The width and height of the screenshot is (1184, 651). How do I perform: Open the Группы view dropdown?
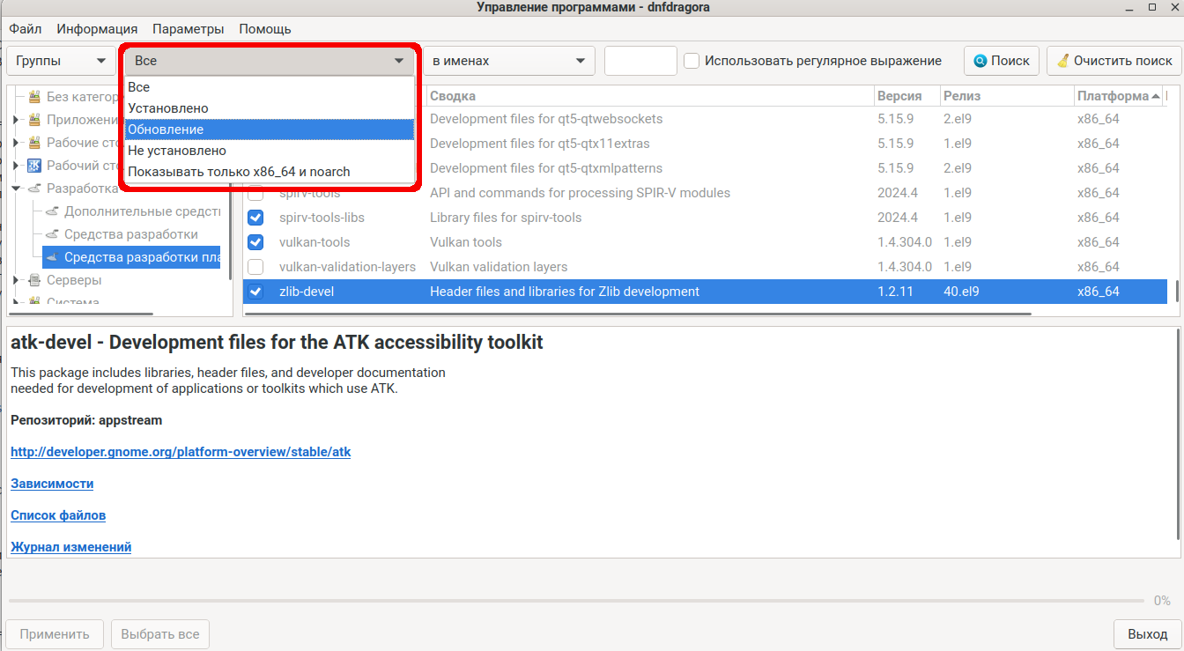tap(60, 61)
